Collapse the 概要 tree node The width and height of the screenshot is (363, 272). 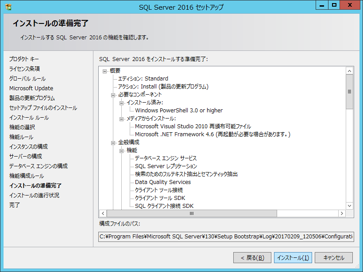(105, 71)
